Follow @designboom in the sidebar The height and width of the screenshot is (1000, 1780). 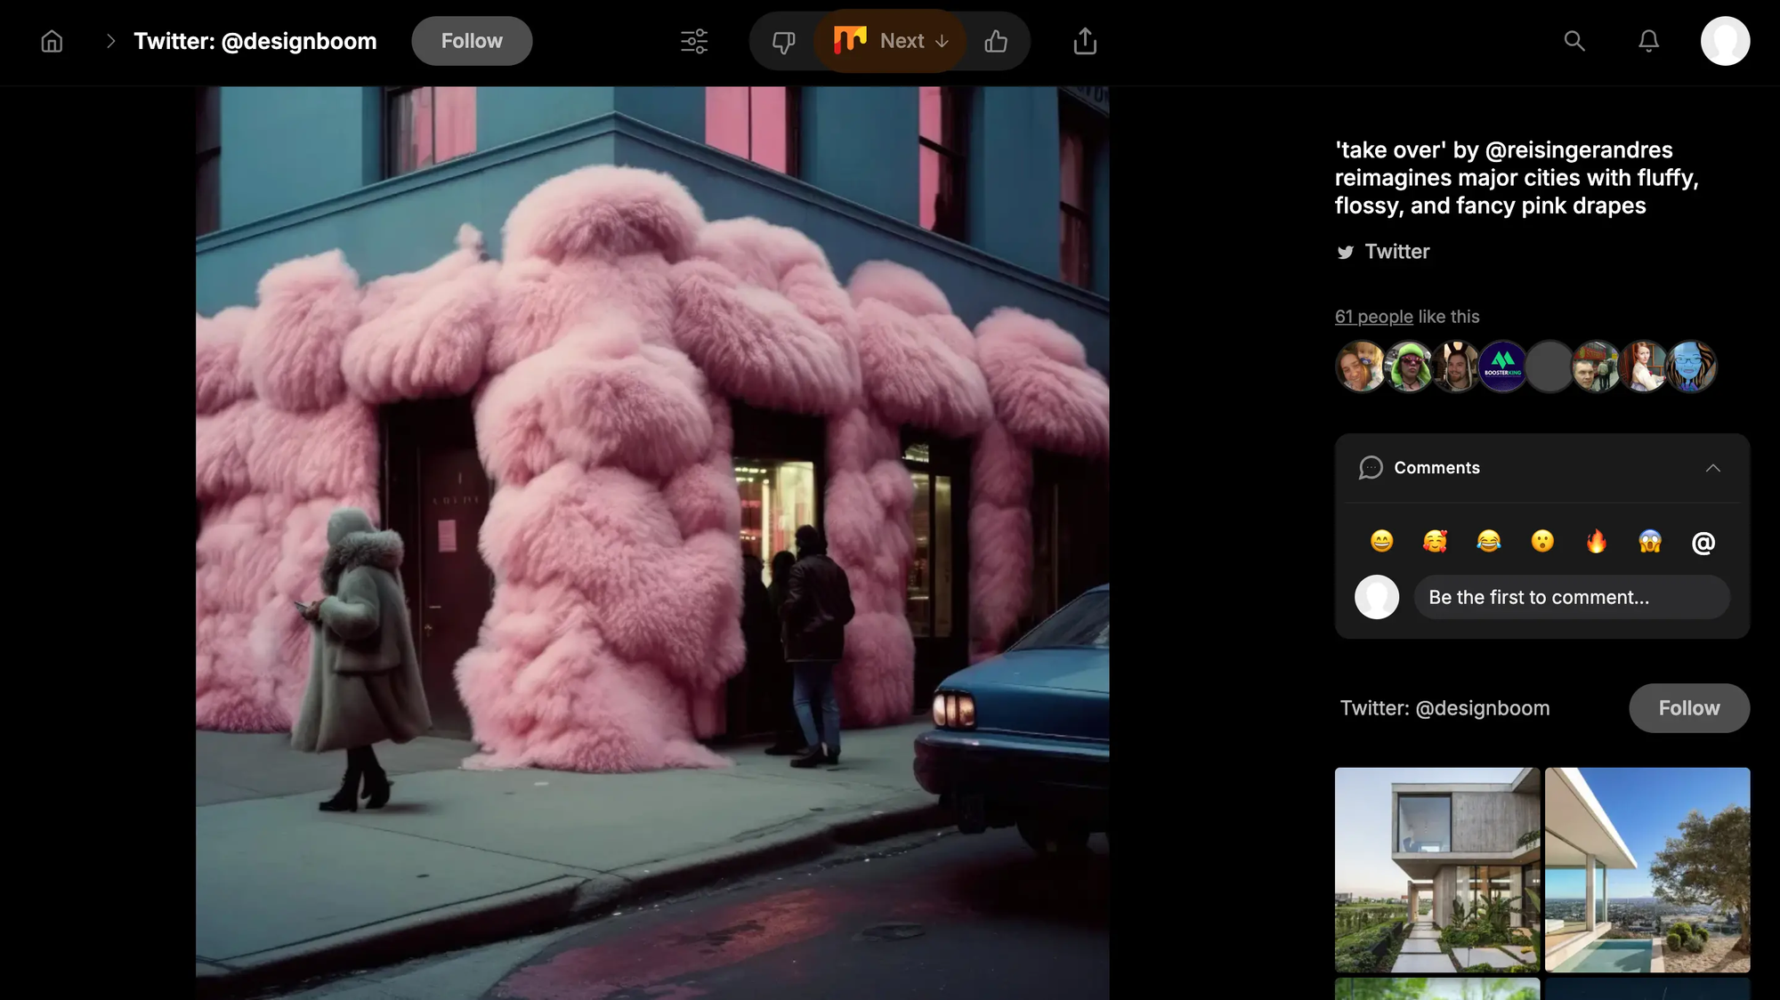(x=1688, y=708)
